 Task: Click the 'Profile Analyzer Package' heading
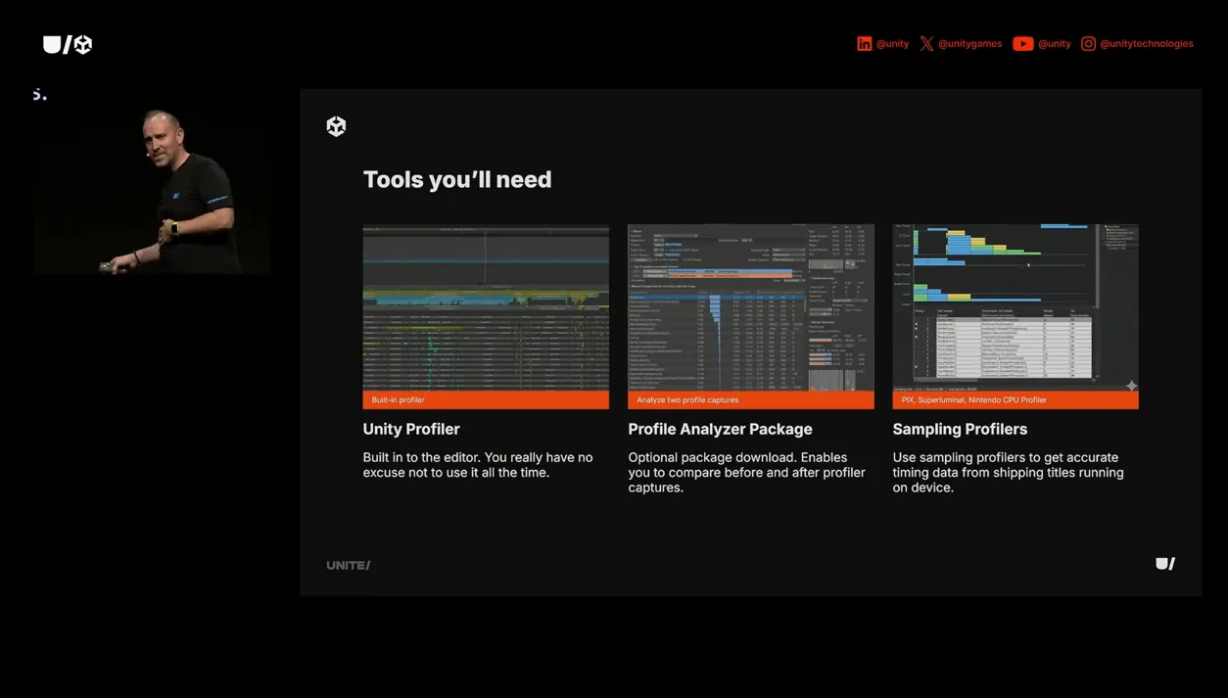click(720, 429)
